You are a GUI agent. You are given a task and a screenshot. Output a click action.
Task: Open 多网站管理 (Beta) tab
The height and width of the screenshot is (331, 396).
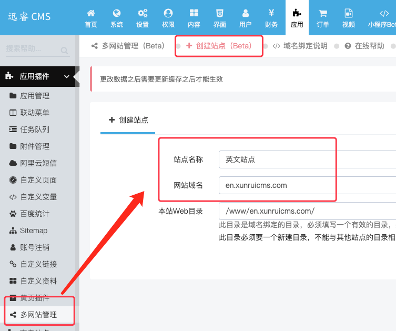[x=128, y=46]
